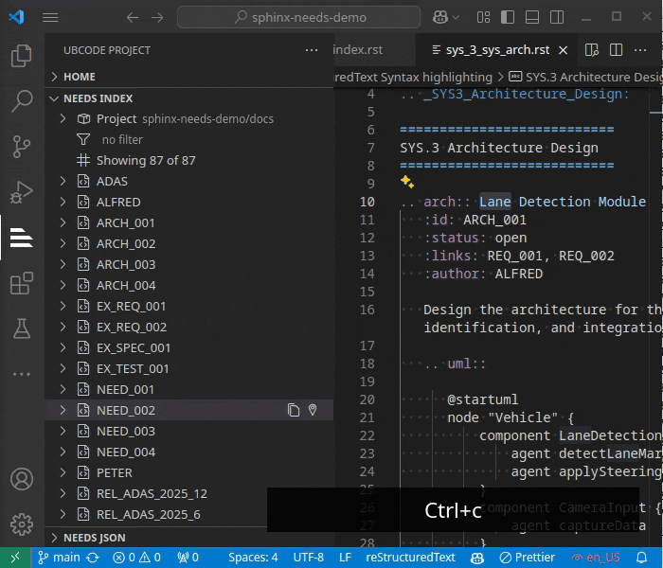Select EX_REQ_001 in needs index
This screenshot has width=663, height=568.
189,307
